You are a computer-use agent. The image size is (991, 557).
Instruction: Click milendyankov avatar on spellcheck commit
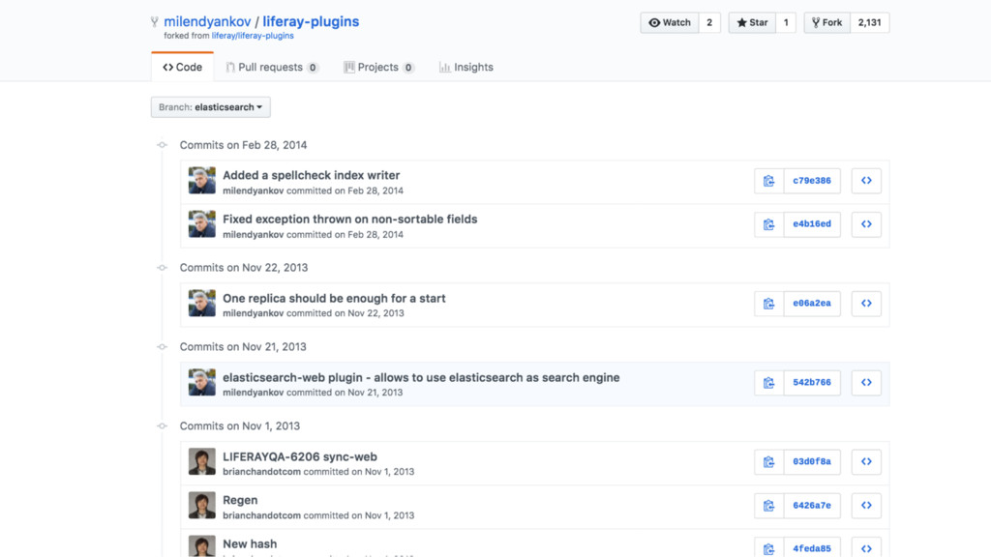click(201, 181)
